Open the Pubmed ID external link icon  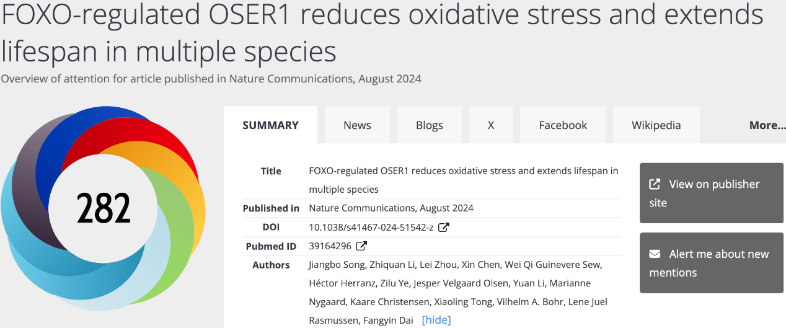pos(361,246)
